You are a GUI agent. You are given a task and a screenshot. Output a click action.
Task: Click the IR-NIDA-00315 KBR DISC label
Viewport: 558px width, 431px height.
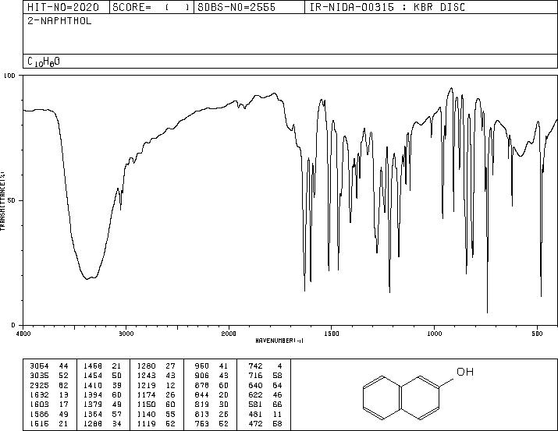pos(387,7)
